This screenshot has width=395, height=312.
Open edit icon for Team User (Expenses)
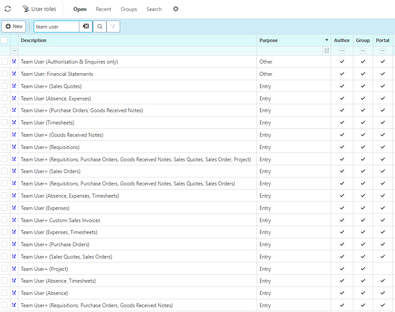(14, 208)
